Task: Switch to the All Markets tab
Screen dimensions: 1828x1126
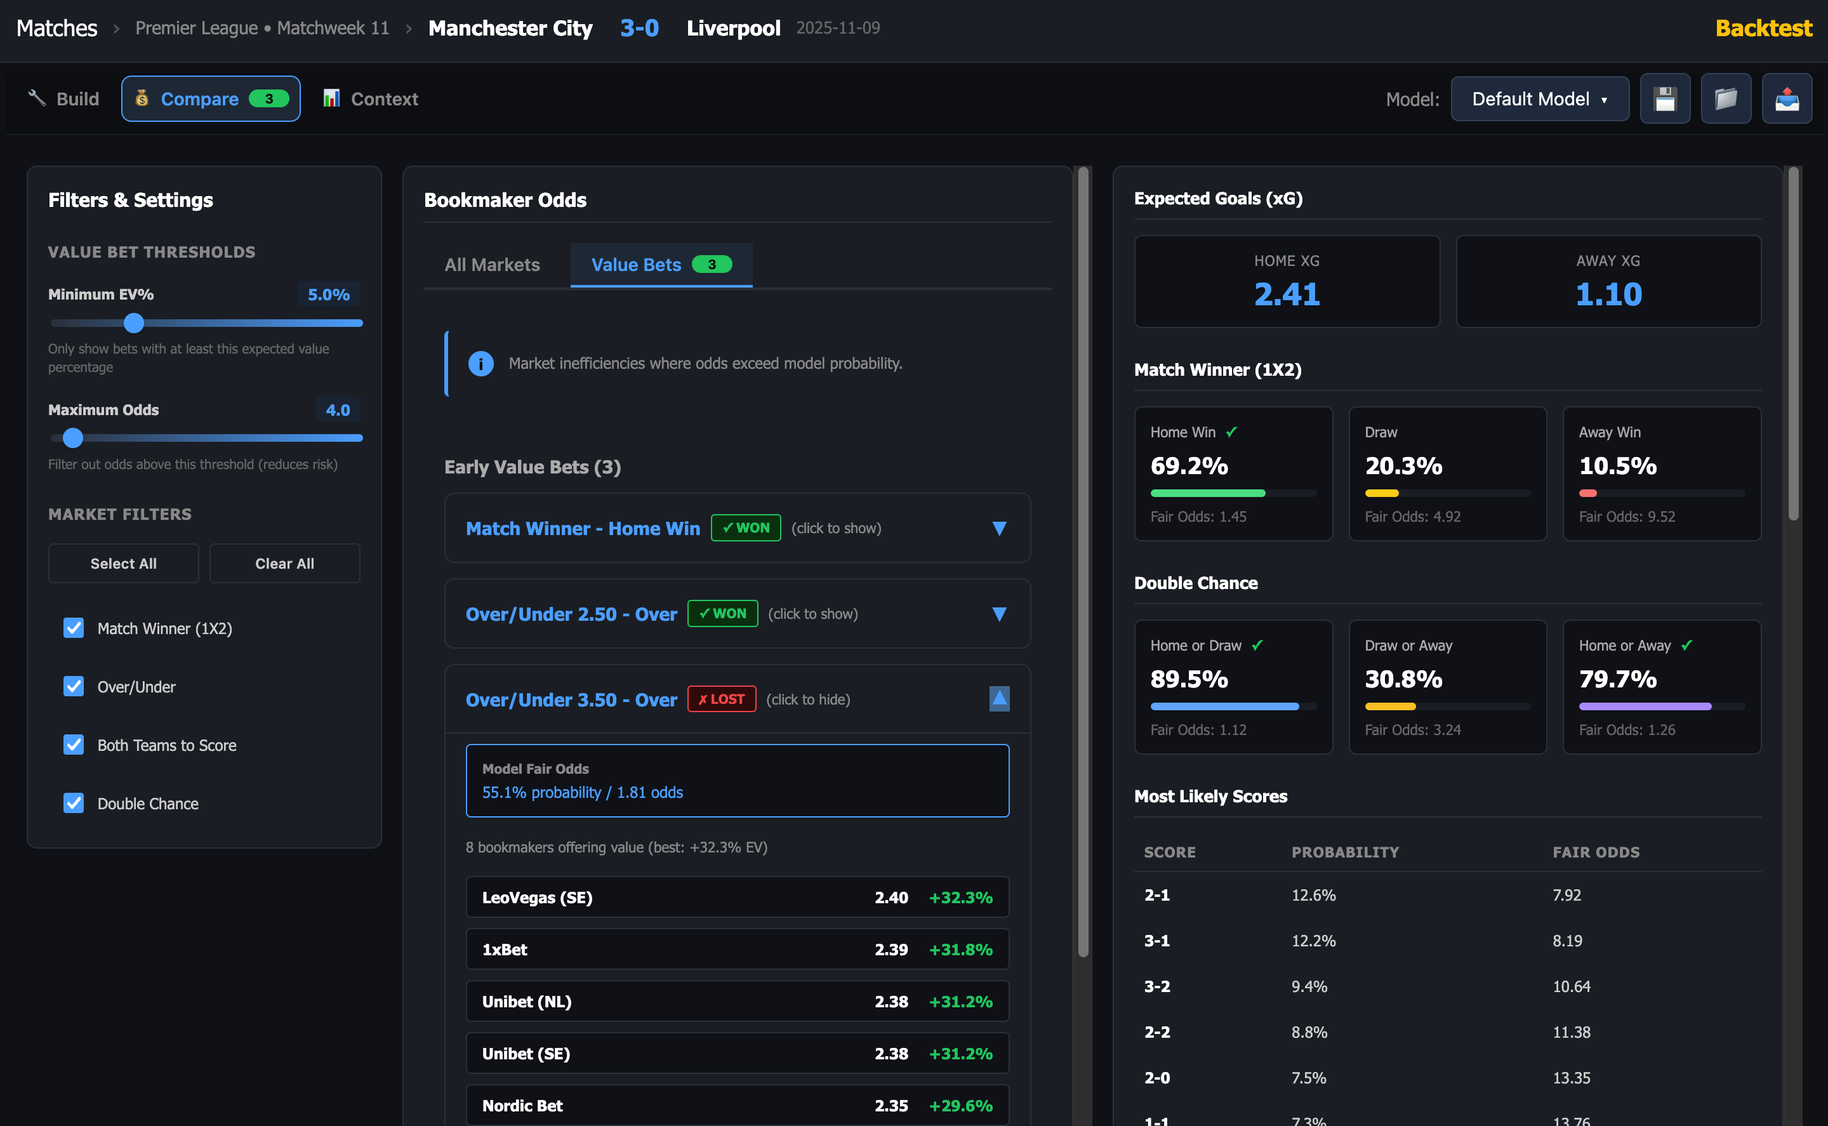Action: coord(491,265)
